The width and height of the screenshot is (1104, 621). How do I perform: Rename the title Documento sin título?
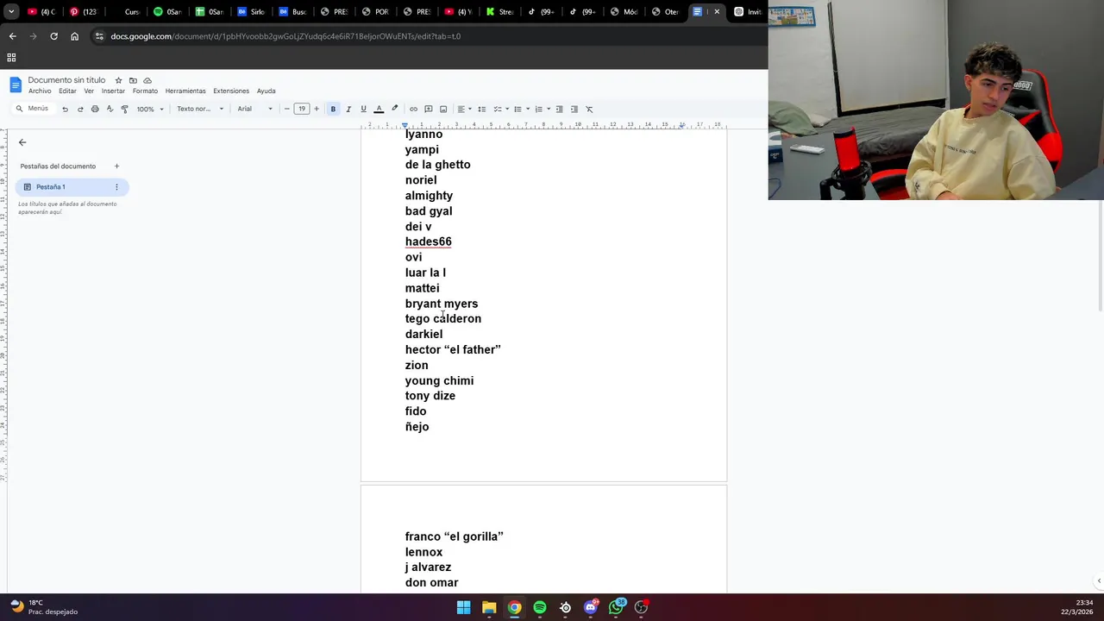pos(66,80)
